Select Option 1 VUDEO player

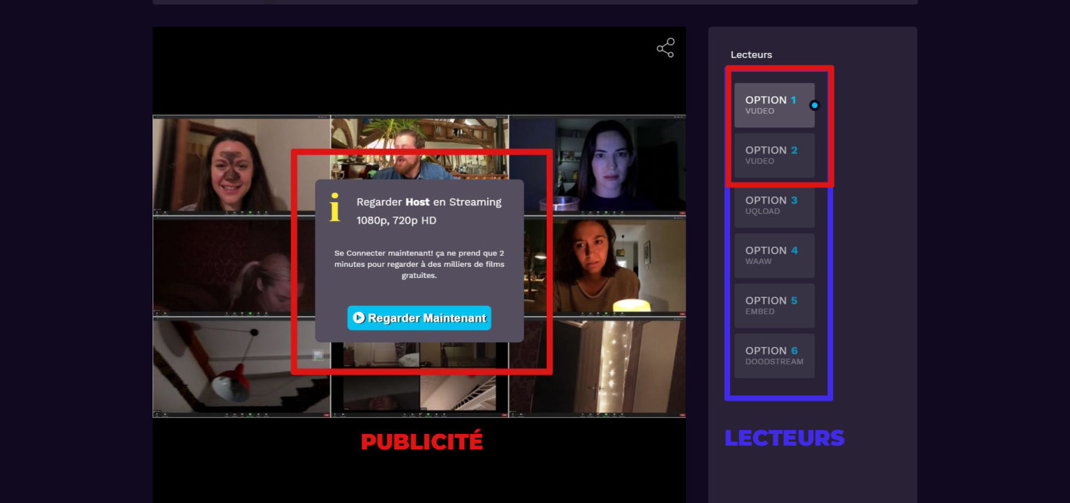click(774, 105)
